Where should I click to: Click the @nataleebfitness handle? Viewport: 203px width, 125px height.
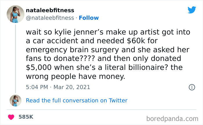coord(50,18)
